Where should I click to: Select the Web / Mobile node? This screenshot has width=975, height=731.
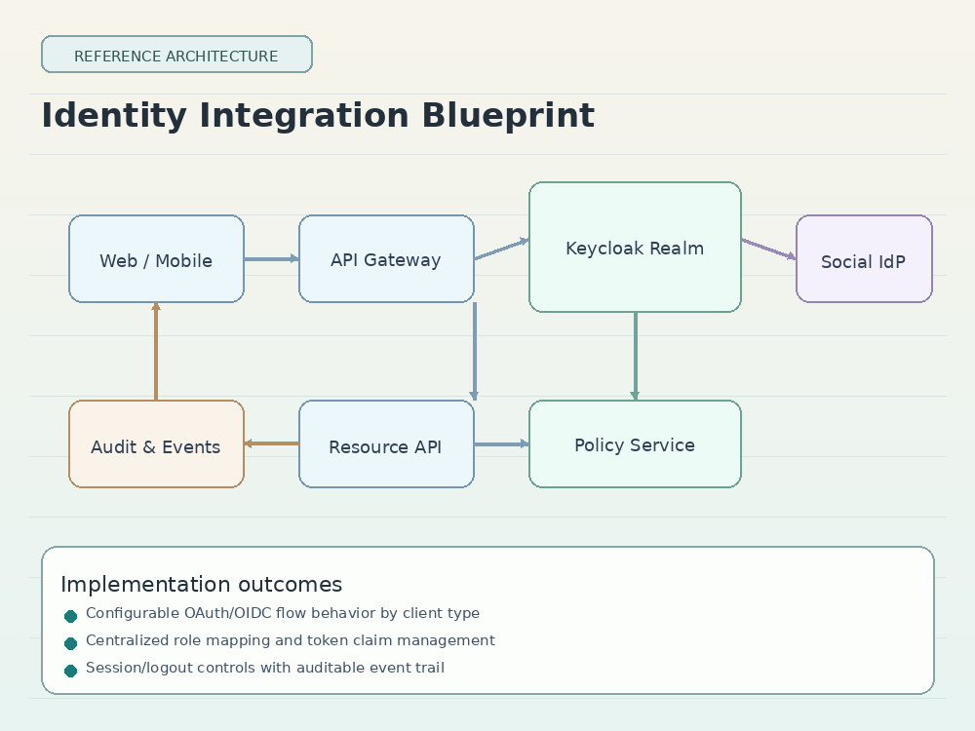156,259
